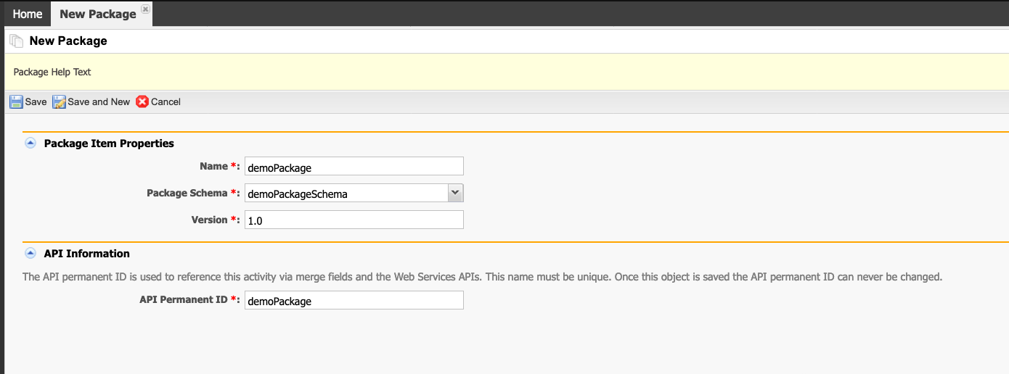This screenshot has width=1009, height=374.
Task: Click the red X Cancel icon
Action: pos(142,101)
